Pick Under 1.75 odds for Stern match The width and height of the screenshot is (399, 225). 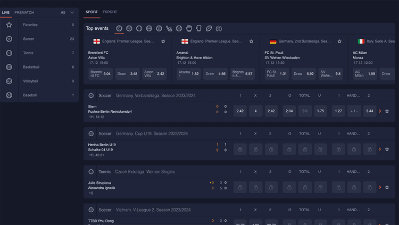[x=320, y=111]
